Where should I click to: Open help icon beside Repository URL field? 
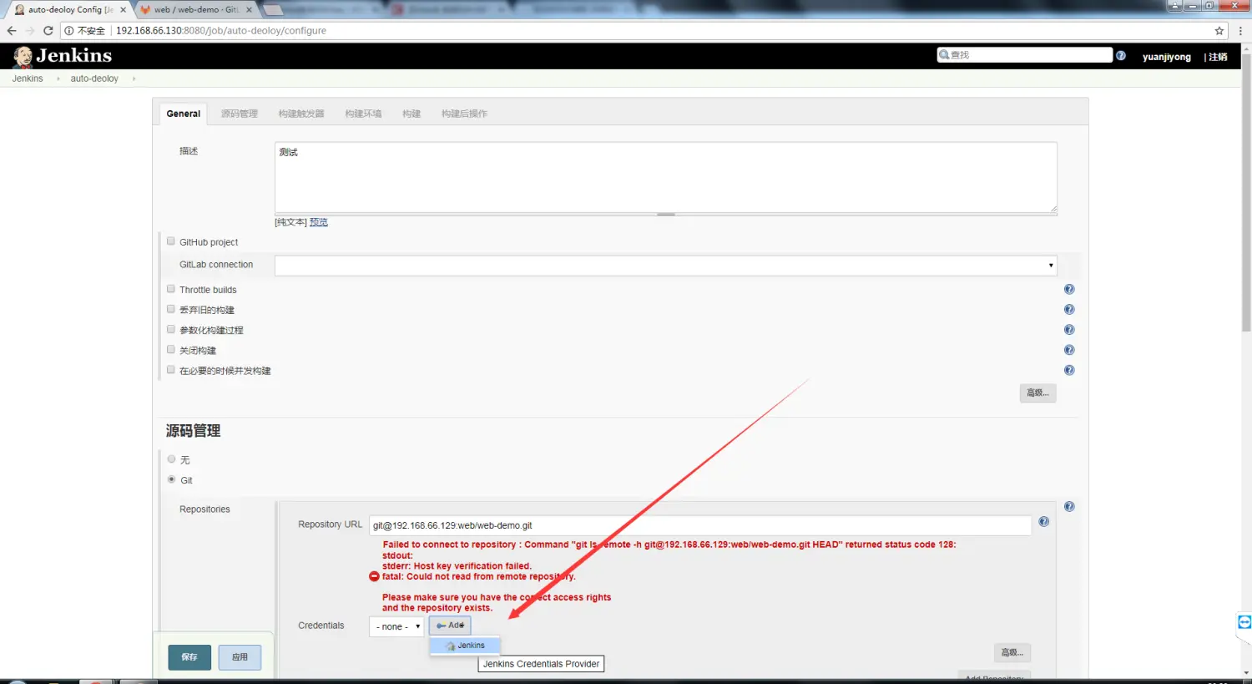click(x=1043, y=522)
